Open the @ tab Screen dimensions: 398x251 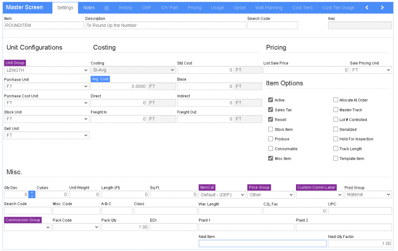(106, 7)
